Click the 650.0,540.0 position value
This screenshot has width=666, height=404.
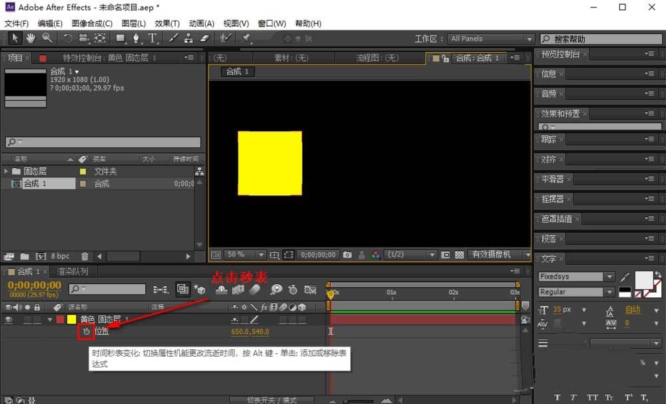(x=250, y=331)
